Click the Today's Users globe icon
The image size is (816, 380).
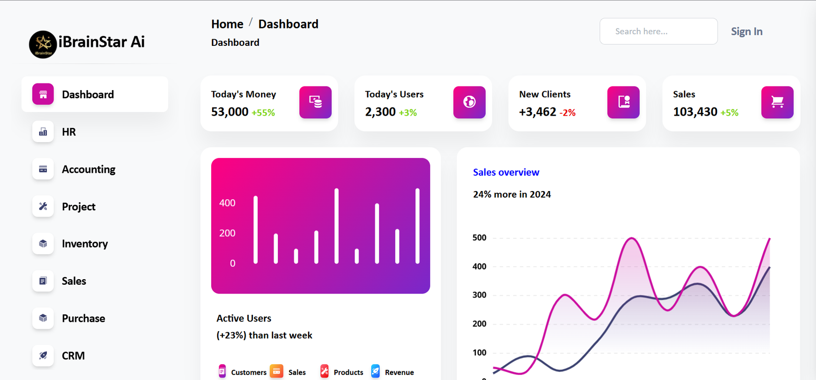pyautogui.click(x=469, y=102)
